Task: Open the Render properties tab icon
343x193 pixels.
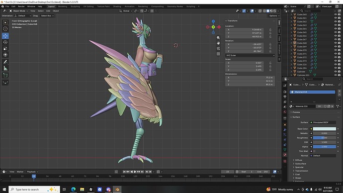Action: [285, 92]
